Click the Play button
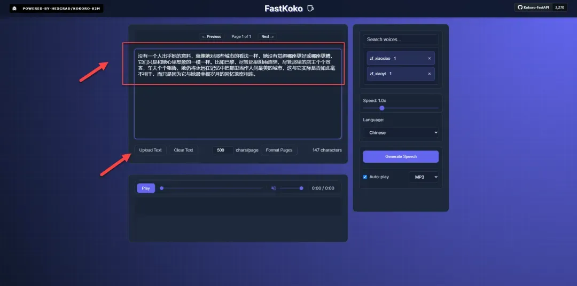 click(146, 188)
